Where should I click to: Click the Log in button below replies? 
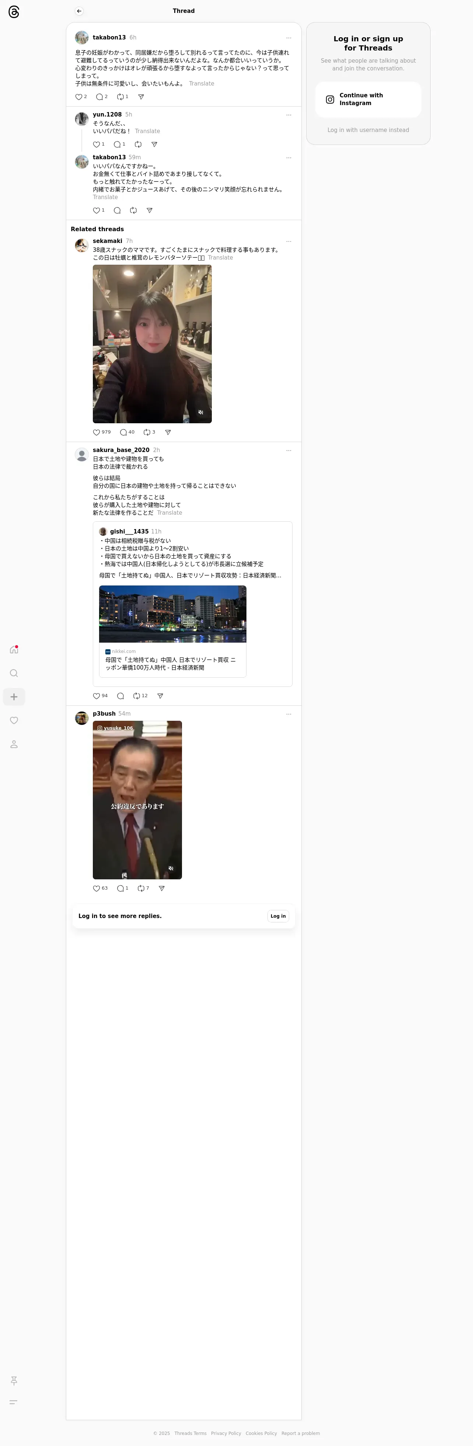[278, 916]
